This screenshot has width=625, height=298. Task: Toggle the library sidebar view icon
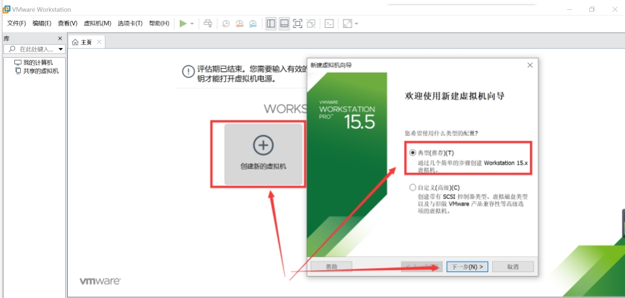click(271, 23)
